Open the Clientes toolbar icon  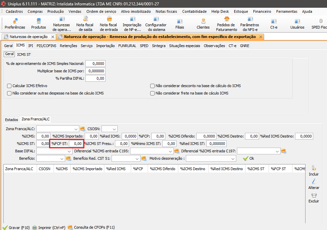[x=203, y=23]
